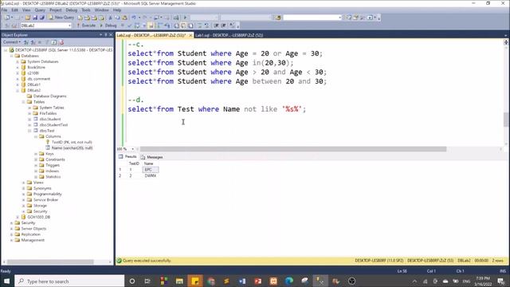This screenshot has height=287, width=510.
Task: Click the Parse checkmark icon
Action: click(x=129, y=26)
